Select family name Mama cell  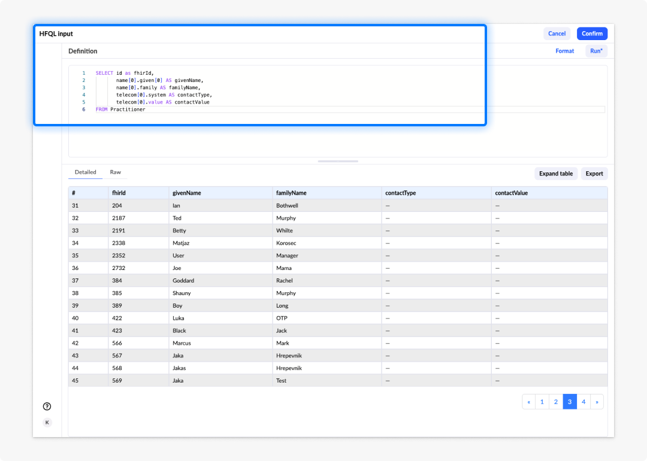click(x=327, y=268)
